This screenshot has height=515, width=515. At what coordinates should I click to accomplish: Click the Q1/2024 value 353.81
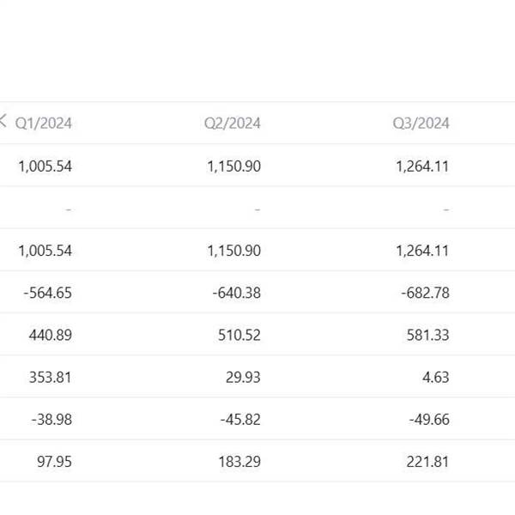coord(51,377)
